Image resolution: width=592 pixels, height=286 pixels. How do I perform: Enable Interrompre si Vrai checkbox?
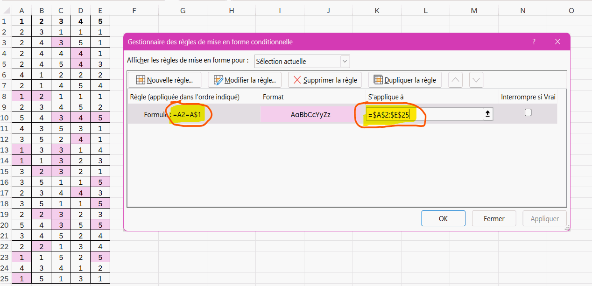[x=528, y=112]
